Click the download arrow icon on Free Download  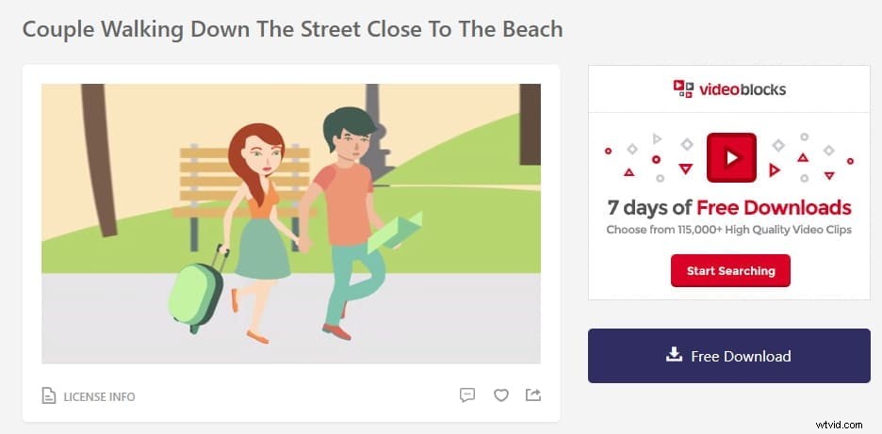coord(674,355)
